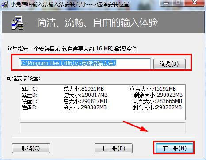206x160 pixels.
Task: Click the 总大小:290302MB value
Action: click(x=85, y=107)
